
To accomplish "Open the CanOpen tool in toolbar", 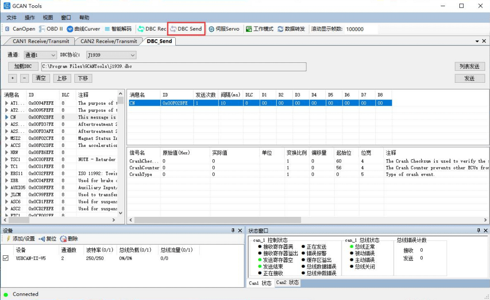I will pyautogui.click(x=20, y=29).
